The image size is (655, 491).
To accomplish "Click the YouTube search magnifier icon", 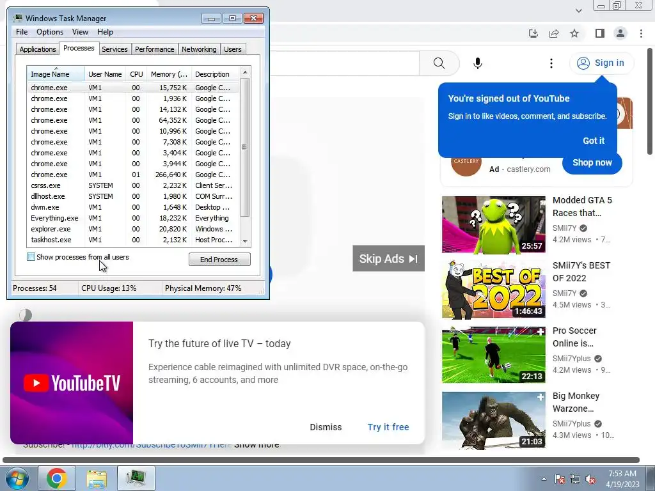I will pos(439,63).
